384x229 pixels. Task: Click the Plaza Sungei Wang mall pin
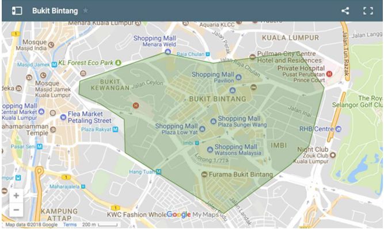click(x=214, y=121)
